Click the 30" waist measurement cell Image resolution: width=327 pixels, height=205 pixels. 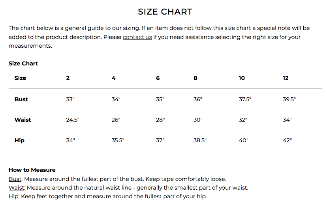[198, 120]
